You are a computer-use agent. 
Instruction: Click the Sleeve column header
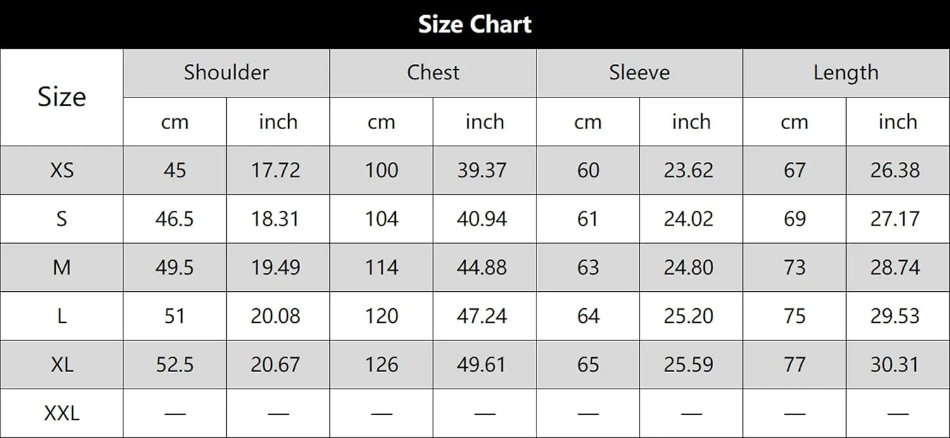tap(640, 73)
